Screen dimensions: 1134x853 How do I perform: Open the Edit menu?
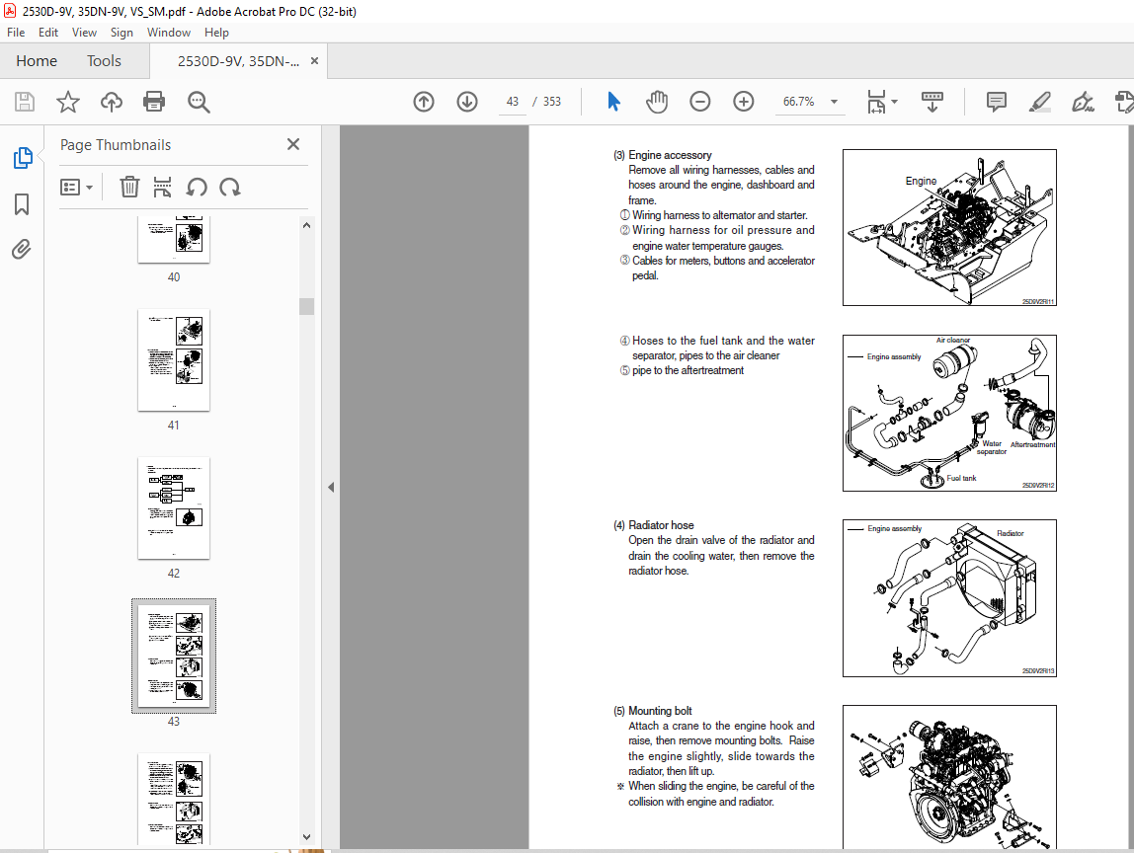click(48, 33)
